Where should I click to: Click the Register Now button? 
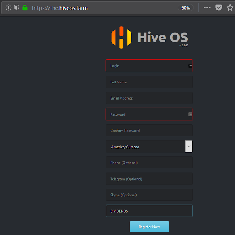[x=149, y=227]
